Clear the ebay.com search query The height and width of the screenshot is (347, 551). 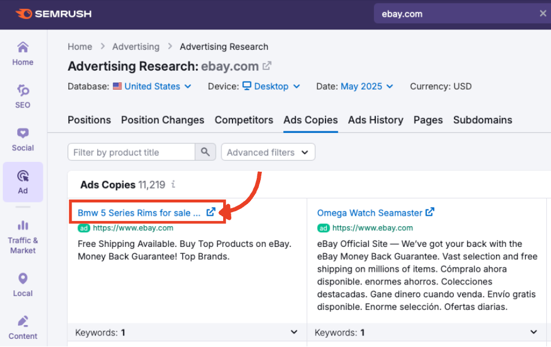(x=543, y=13)
